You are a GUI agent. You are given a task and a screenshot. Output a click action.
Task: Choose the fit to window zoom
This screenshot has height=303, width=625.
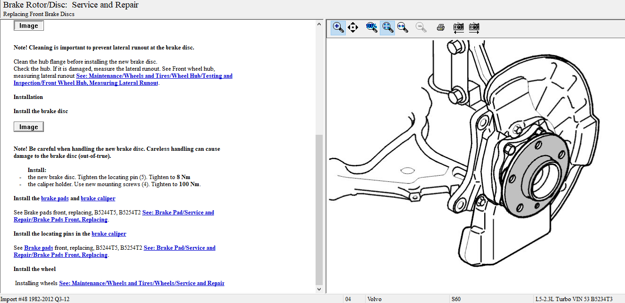387,27
